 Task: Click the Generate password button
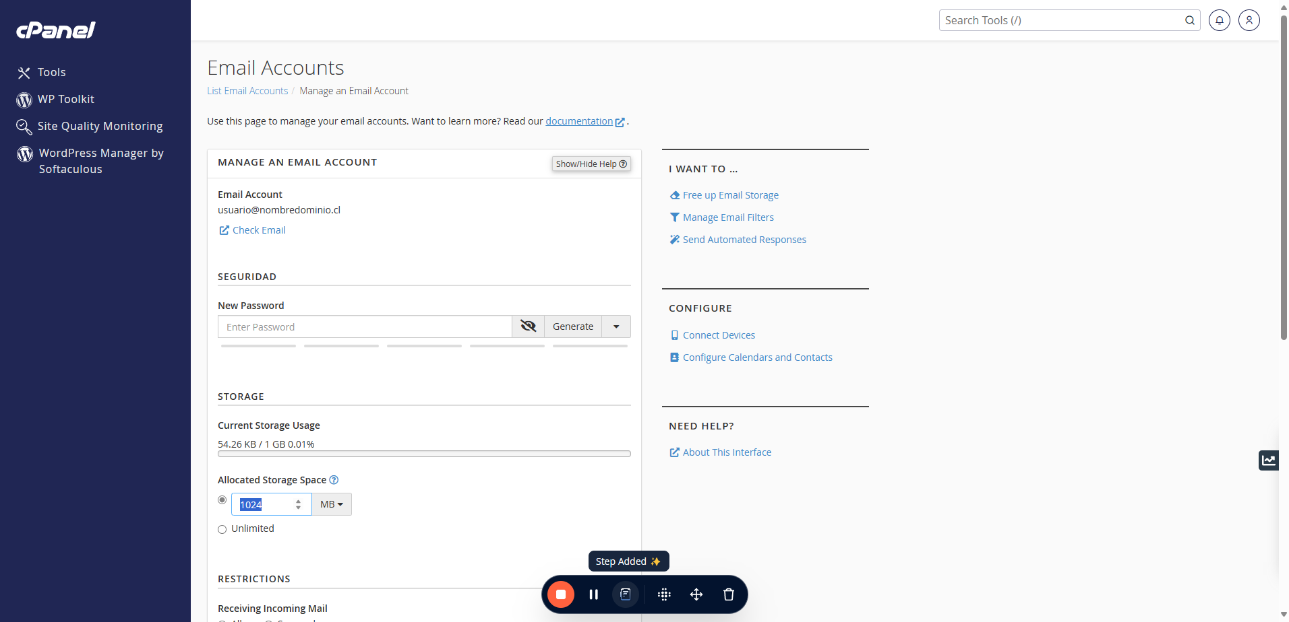click(x=573, y=326)
